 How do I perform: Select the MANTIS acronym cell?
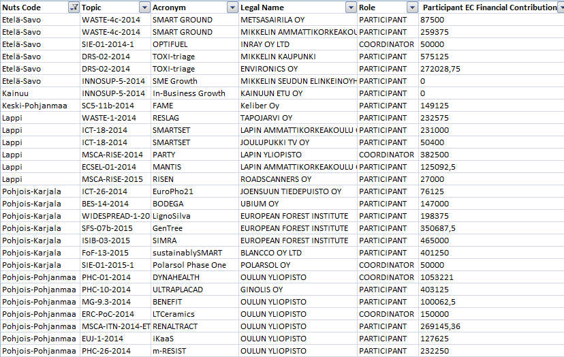(x=195, y=167)
